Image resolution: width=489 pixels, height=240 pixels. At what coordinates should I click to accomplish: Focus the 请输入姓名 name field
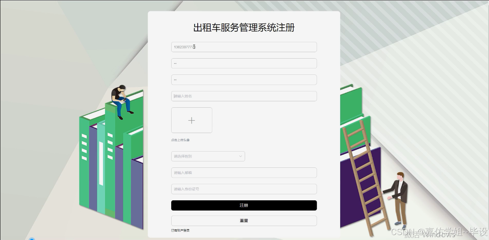tap(244, 96)
